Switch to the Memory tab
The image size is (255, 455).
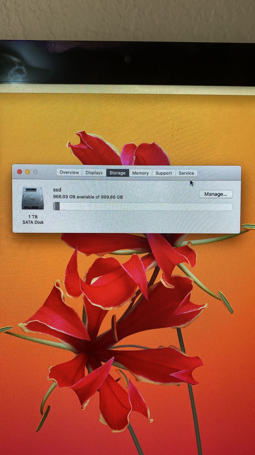pos(140,173)
